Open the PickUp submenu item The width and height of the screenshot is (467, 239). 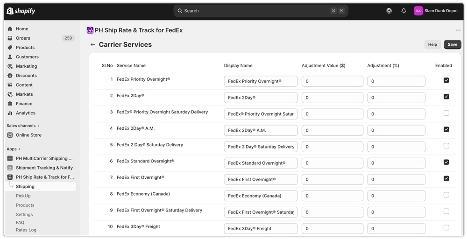23,196
